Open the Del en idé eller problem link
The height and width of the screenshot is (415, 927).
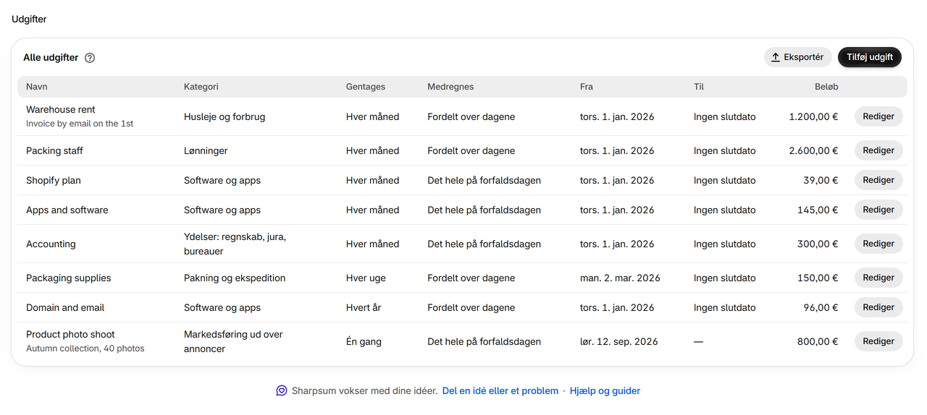pyautogui.click(x=500, y=390)
